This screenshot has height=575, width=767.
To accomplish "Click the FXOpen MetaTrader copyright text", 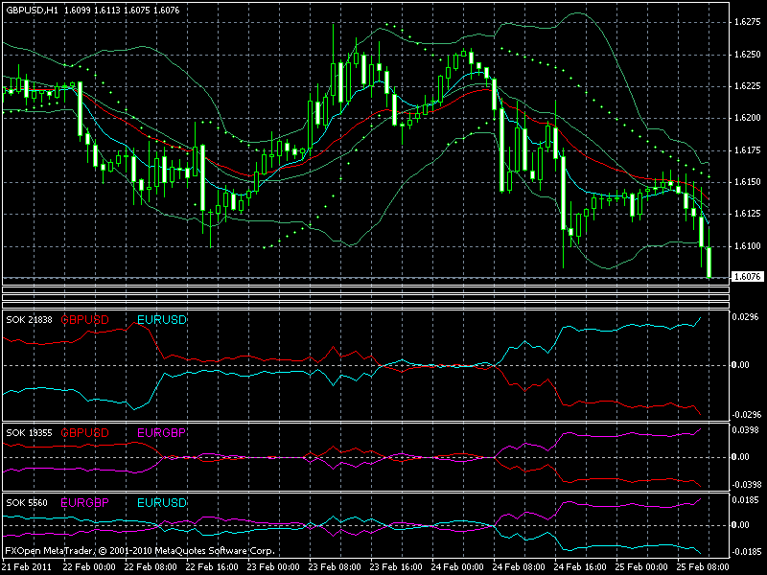I will [x=139, y=551].
